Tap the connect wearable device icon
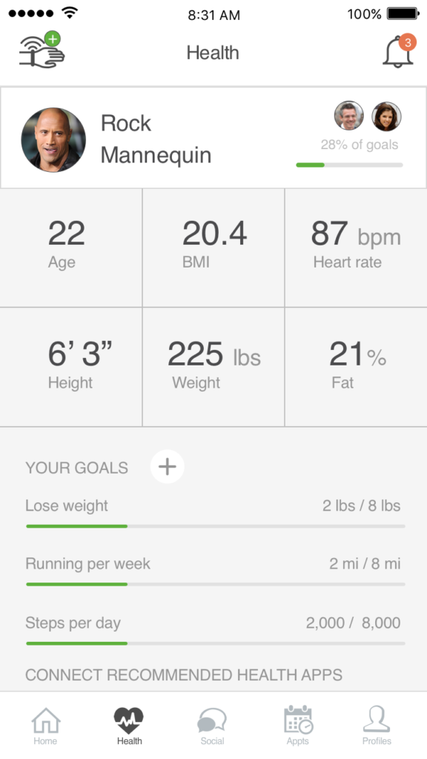Viewport: 427px width, 759px height. pos(42,50)
